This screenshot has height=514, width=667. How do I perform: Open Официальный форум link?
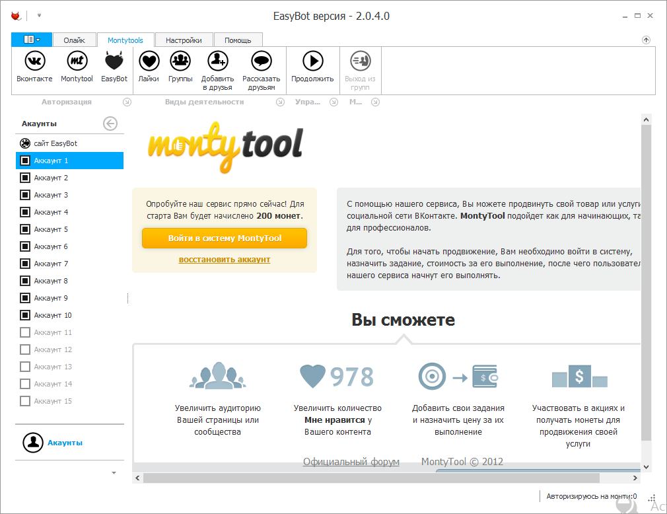pyautogui.click(x=351, y=462)
